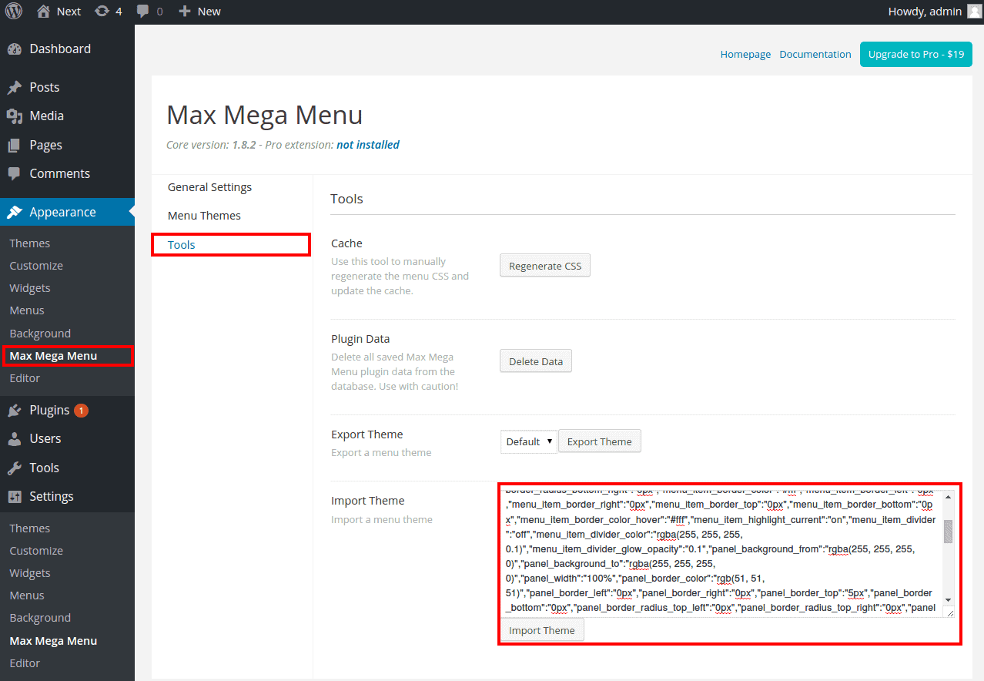
Task: Click the admin avatar thumbnail
Action: click(974, 12)
